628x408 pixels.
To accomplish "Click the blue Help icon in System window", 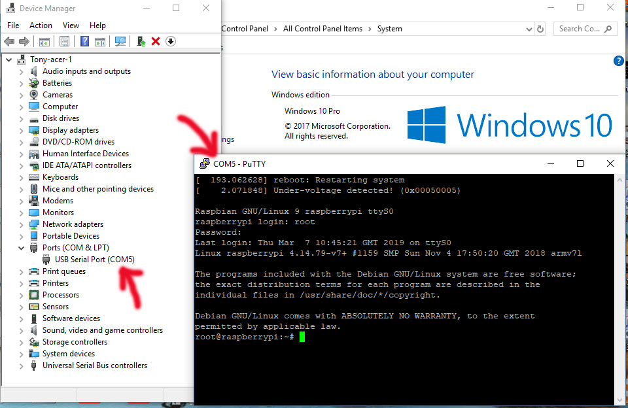I will [x=619, y=61].
